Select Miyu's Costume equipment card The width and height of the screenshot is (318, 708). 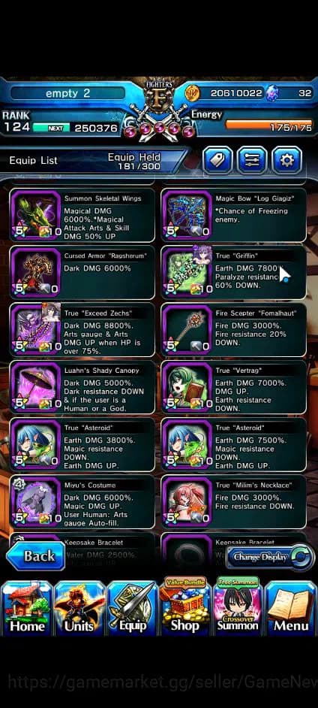(82, 501)
